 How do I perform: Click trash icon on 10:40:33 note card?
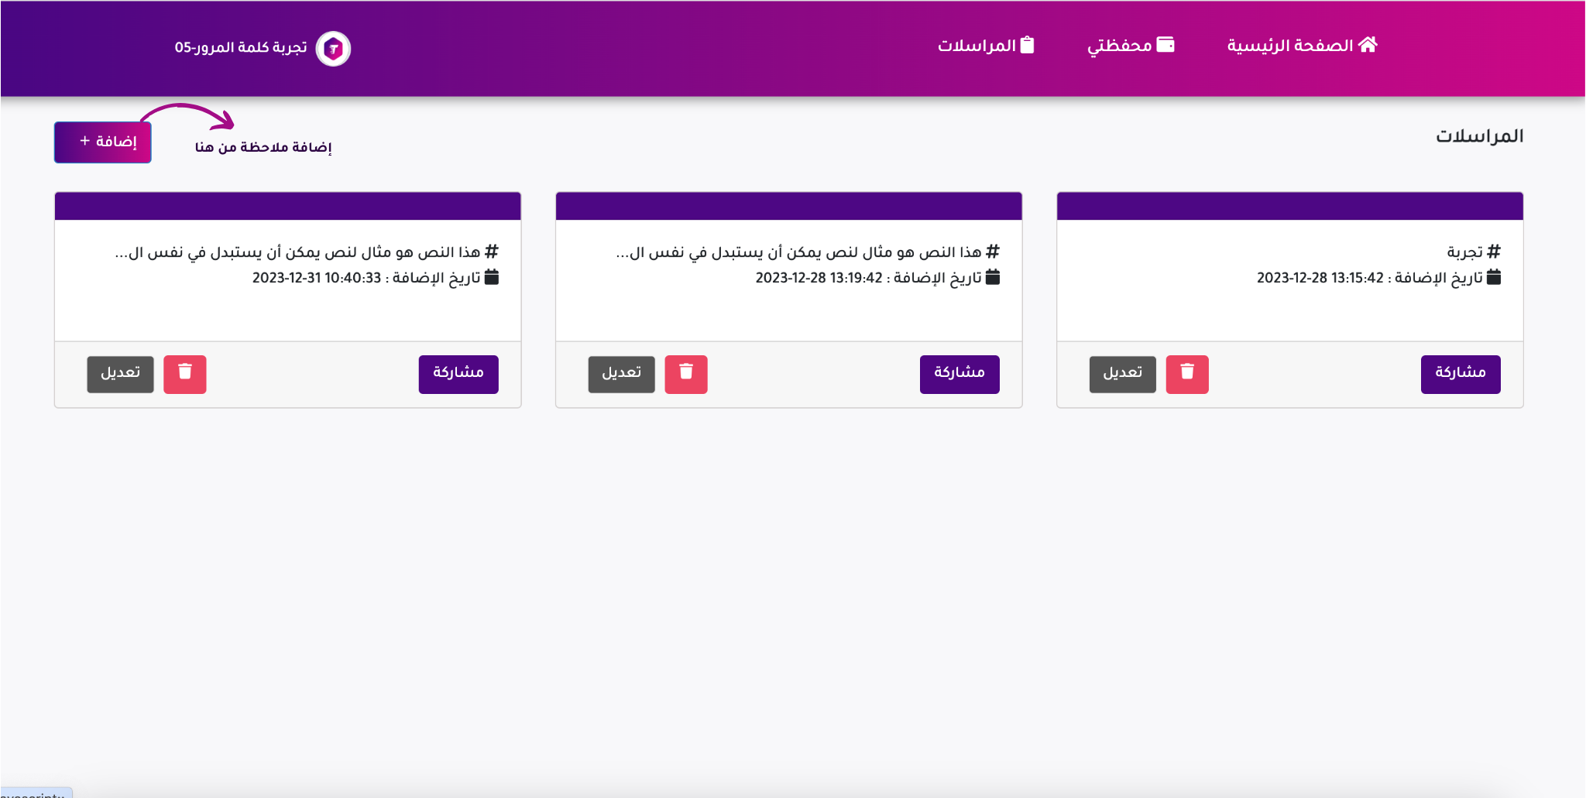click(x=185, y=374)
